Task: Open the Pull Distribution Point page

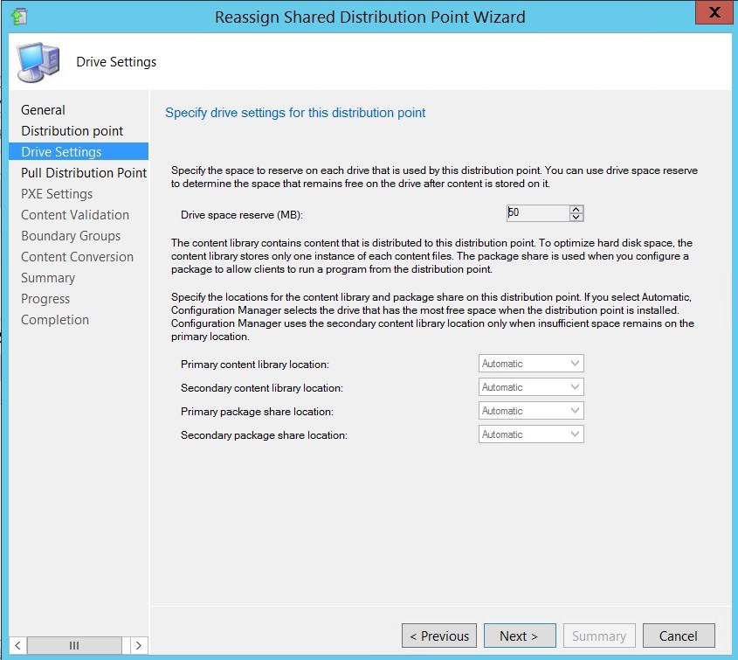Action: (x=83, y=173)
